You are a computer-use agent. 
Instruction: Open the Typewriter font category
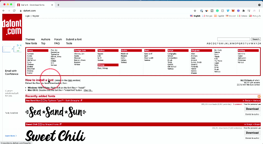tap(55, 55)
